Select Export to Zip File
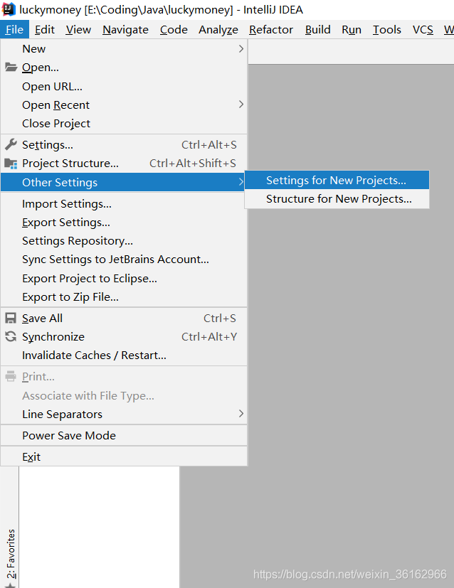Image resolution: width=454 pixels, height=588 pixels. click(x=70, y=297)
